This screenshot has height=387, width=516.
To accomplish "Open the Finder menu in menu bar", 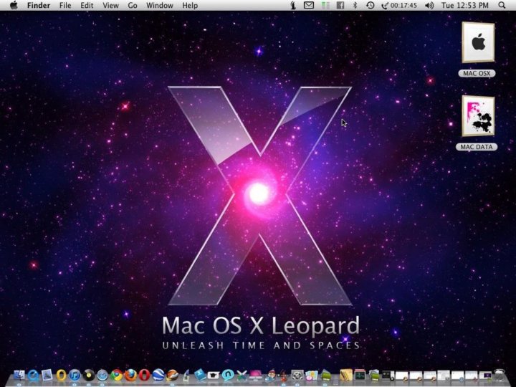I will click(39, 5).
